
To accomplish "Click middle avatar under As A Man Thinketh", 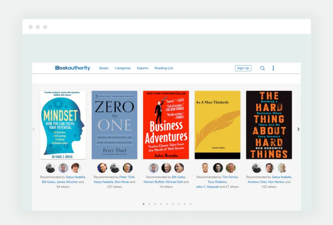I will tap(218, 168).
